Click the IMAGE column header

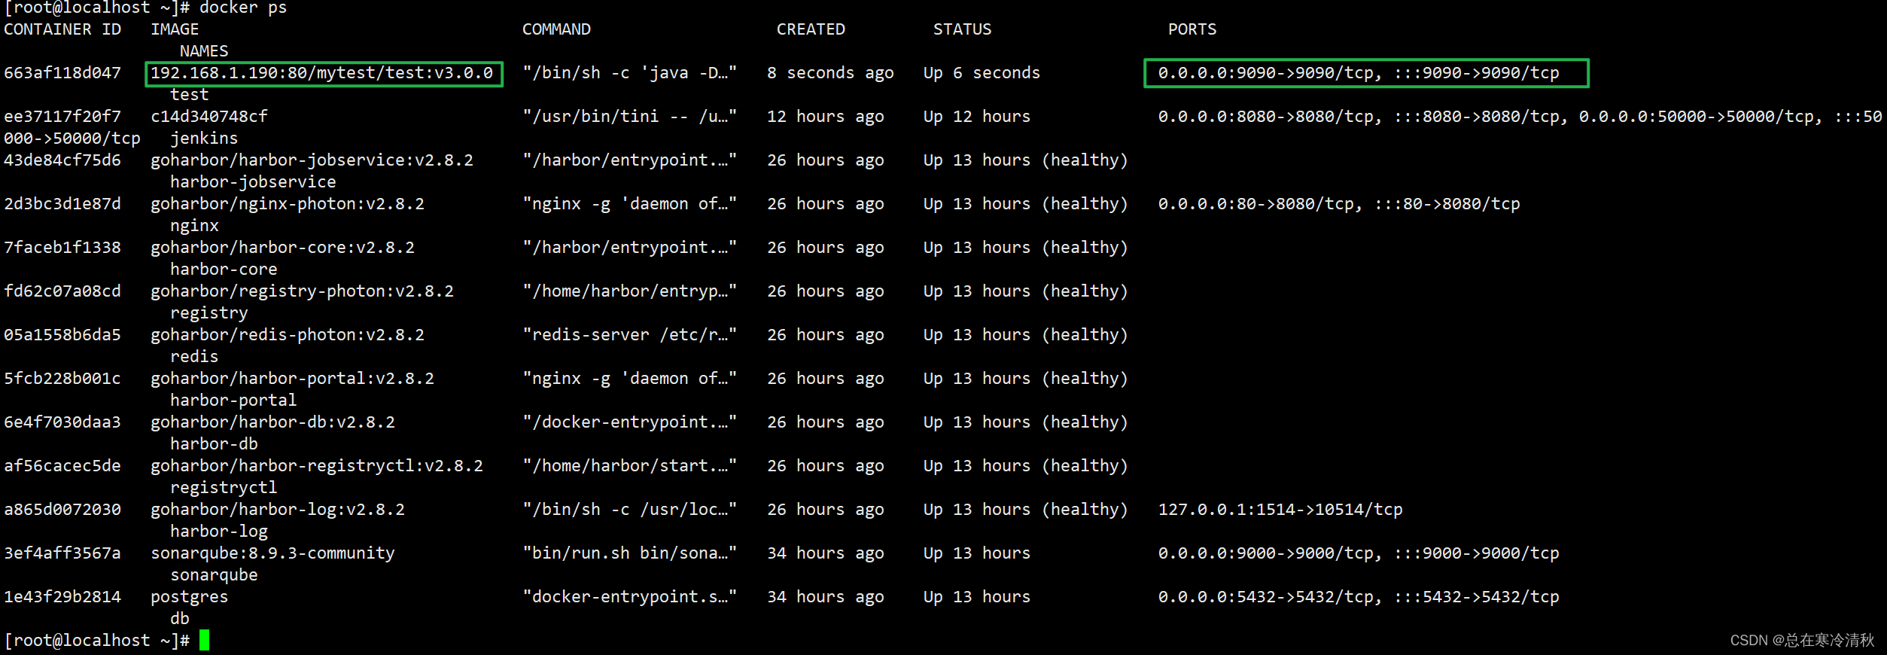175,29
